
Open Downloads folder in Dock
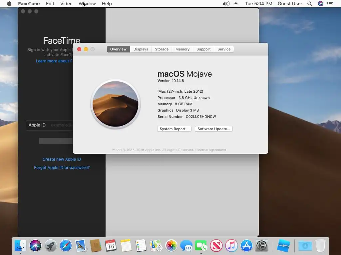(x=305, y=246)
